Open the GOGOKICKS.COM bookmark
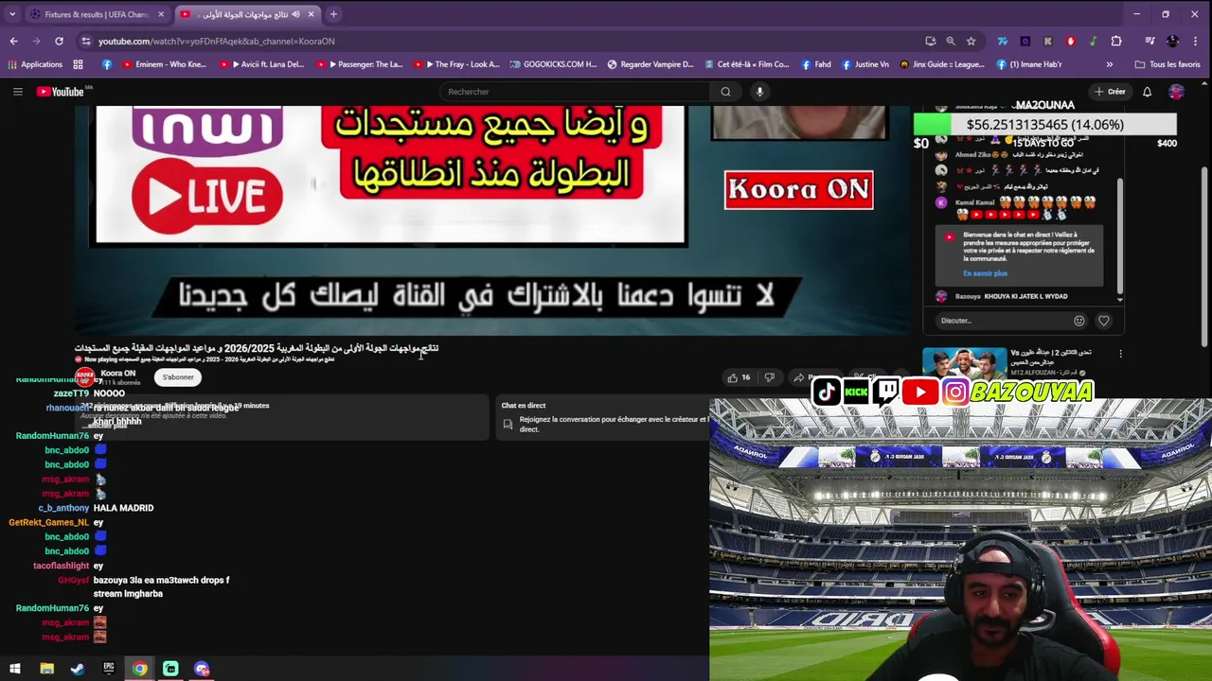Image resolution: width=1212 pixels, height=681 pixels. coord(553,64)
